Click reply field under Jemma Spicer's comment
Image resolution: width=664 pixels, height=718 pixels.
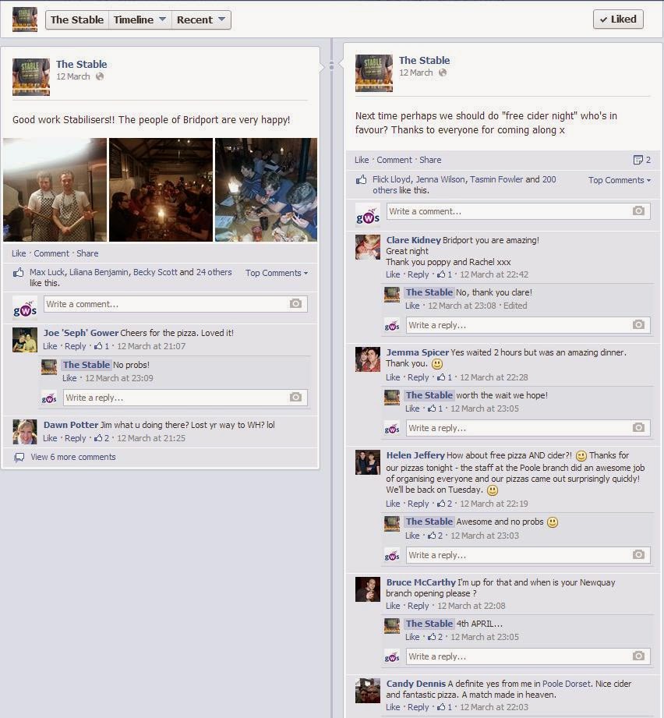coord(517,428)
